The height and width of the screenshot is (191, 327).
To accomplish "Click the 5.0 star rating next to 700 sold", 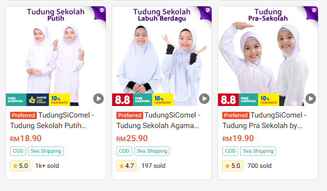I will (232, 166).
